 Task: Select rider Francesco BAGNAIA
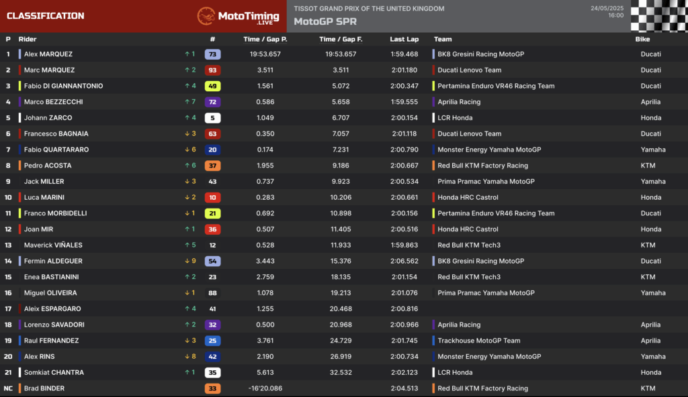(x=56, y=133)
